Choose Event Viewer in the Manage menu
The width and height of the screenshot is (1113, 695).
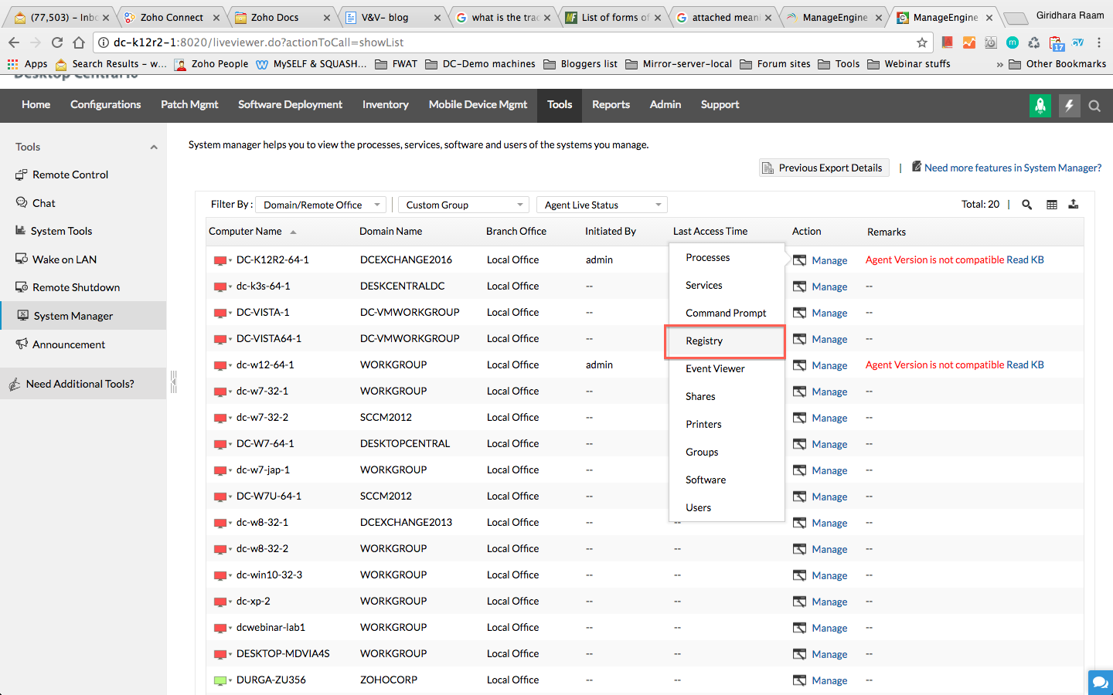[727, 368]
